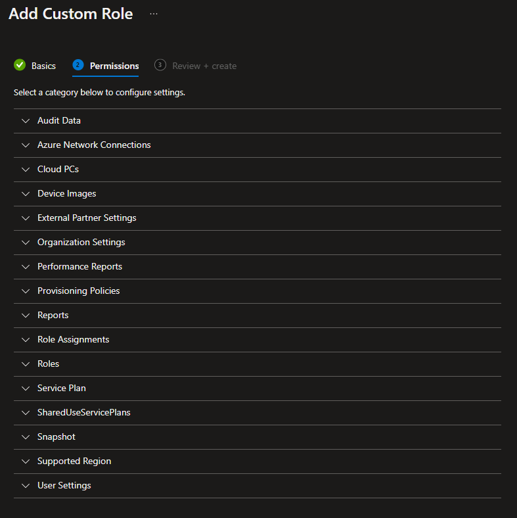517x518 pixels.
Task: Open the Performance Reports chevron
Action: [x=26, y=267]
